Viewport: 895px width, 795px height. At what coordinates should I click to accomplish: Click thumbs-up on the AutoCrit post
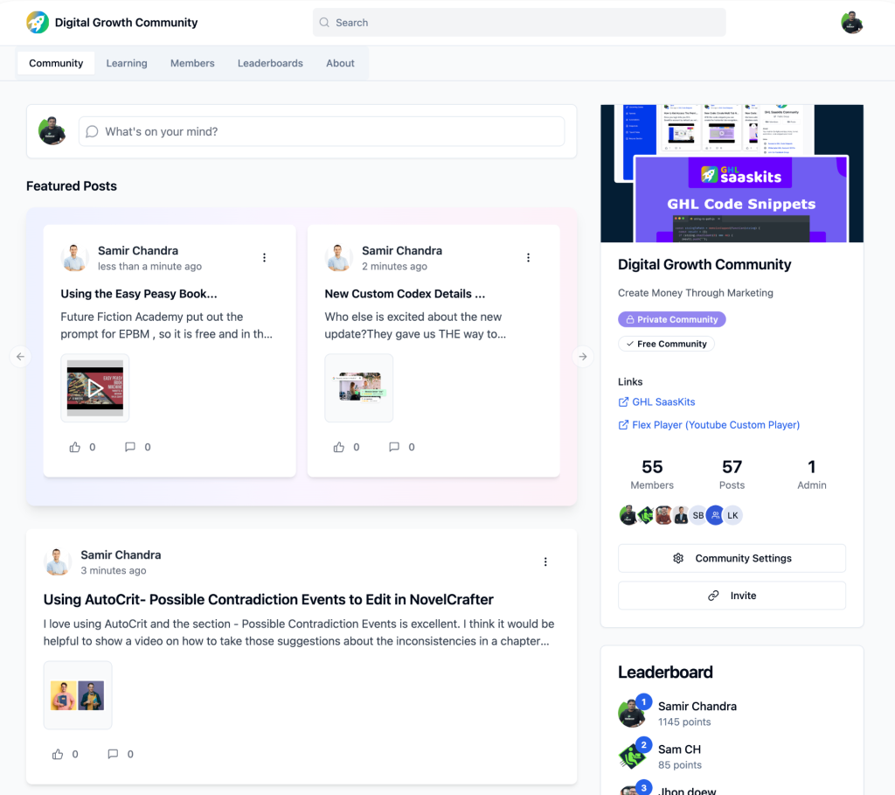point(58,754)
